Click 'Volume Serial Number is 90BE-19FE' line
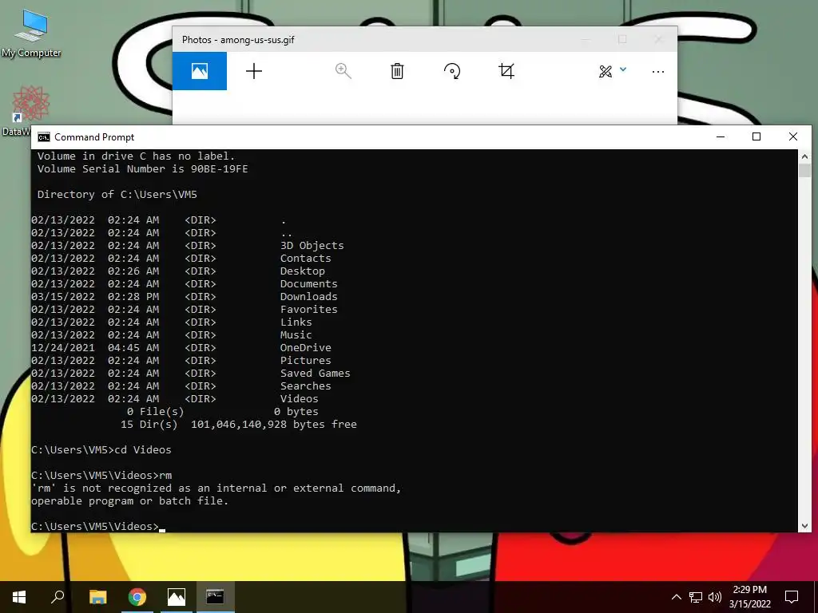The height and width of the screenshot is (613, 818). pos(142,168)
